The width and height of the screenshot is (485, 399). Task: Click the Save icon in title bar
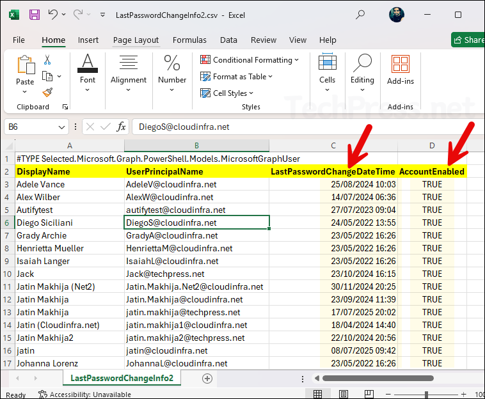click(x=35, y=15)
